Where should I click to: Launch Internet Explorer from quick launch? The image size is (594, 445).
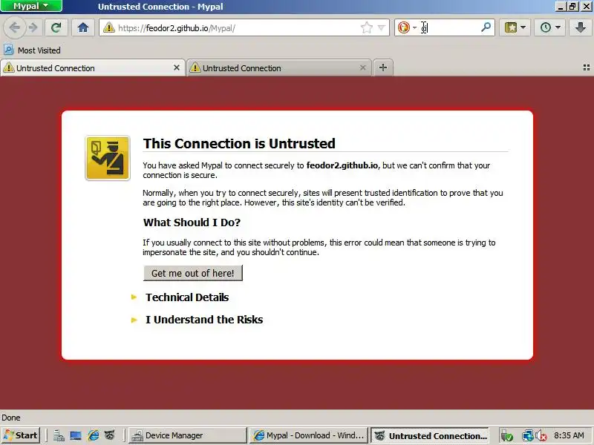[93, 435]
